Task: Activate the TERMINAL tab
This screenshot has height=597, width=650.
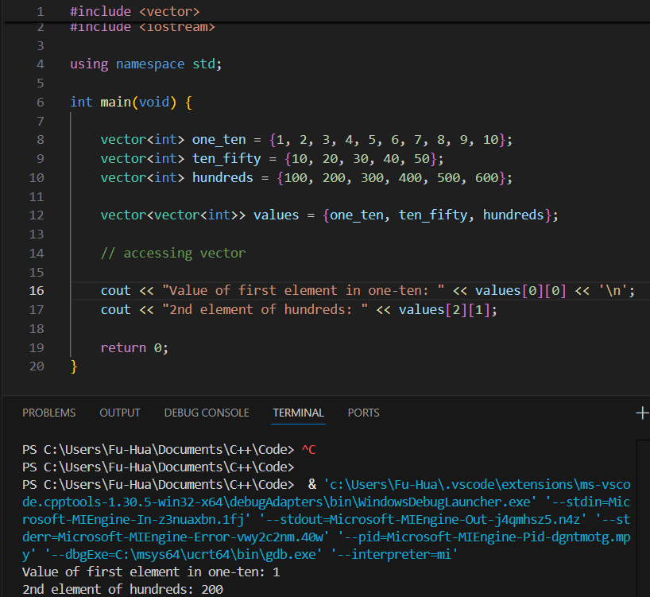Action: click(x=298, y=413)
